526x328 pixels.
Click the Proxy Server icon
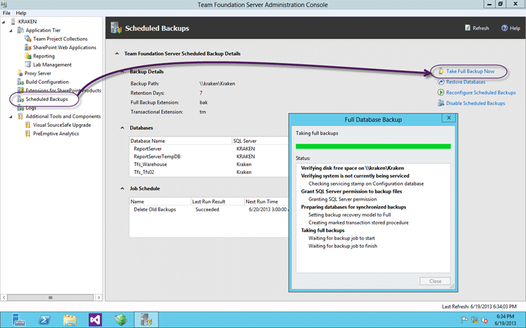pyautogui.click(x=20, y=73)
